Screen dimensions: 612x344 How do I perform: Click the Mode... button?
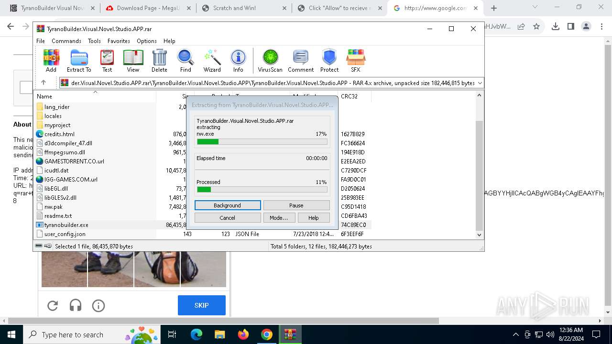tap(279, 218)
